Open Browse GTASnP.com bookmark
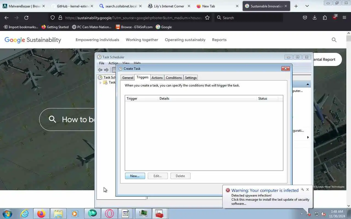The width and height of the screenshot is (351, 219). (x=134, y=27)
